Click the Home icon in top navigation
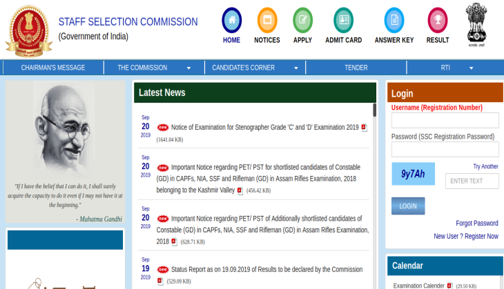 (232, 20)
